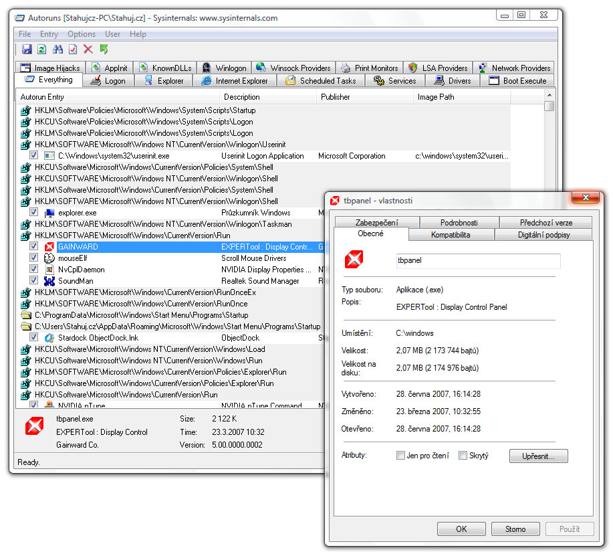This screenshot has height=554, width=613.
Task: Click the large tbpanel icon in the properties dialog
Action: (x=354, y=259)
